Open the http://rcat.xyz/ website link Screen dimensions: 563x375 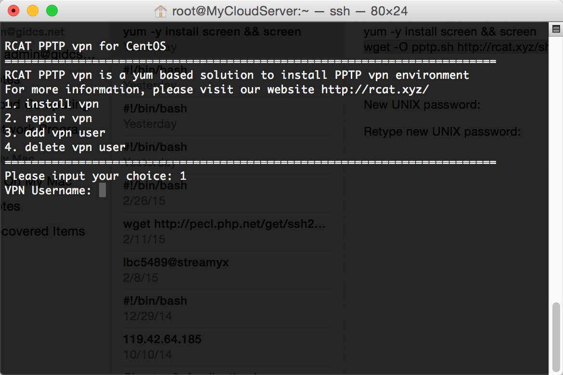click(375, 89)
